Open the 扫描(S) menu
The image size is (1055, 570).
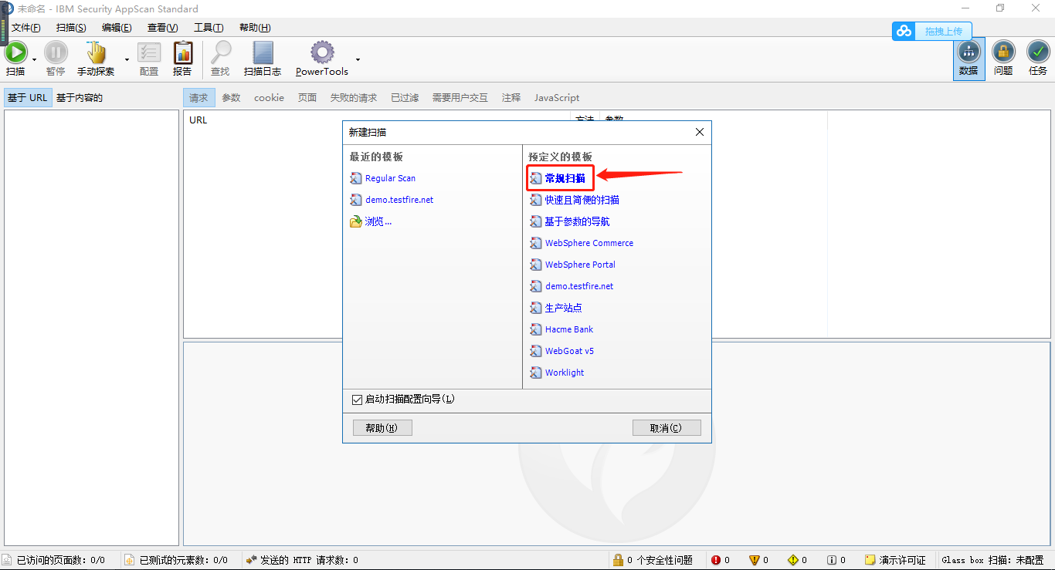tap(71, 28)
